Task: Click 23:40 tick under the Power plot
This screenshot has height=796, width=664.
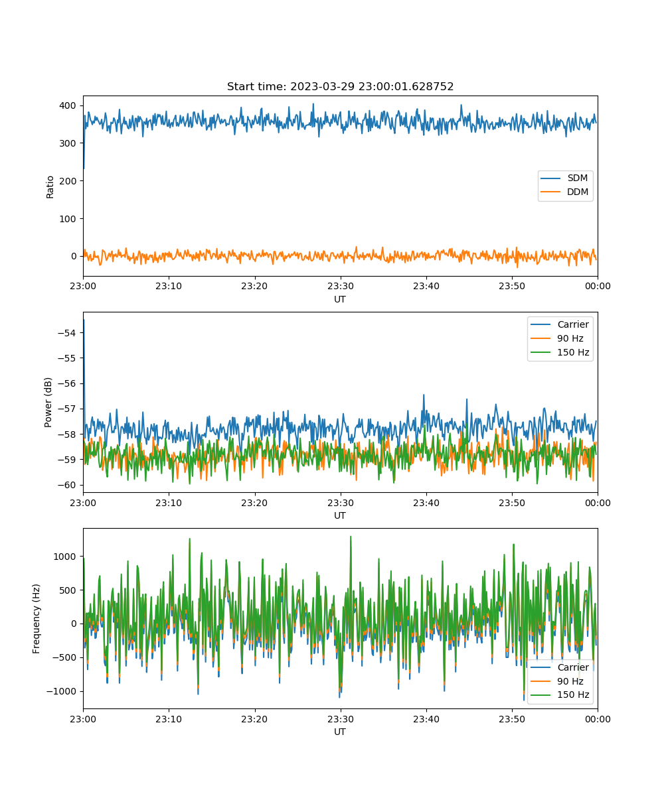Action: [x=426, y=503]
